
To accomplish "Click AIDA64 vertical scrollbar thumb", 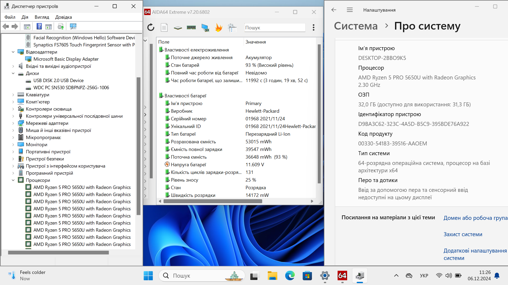I will pos(319,113).
